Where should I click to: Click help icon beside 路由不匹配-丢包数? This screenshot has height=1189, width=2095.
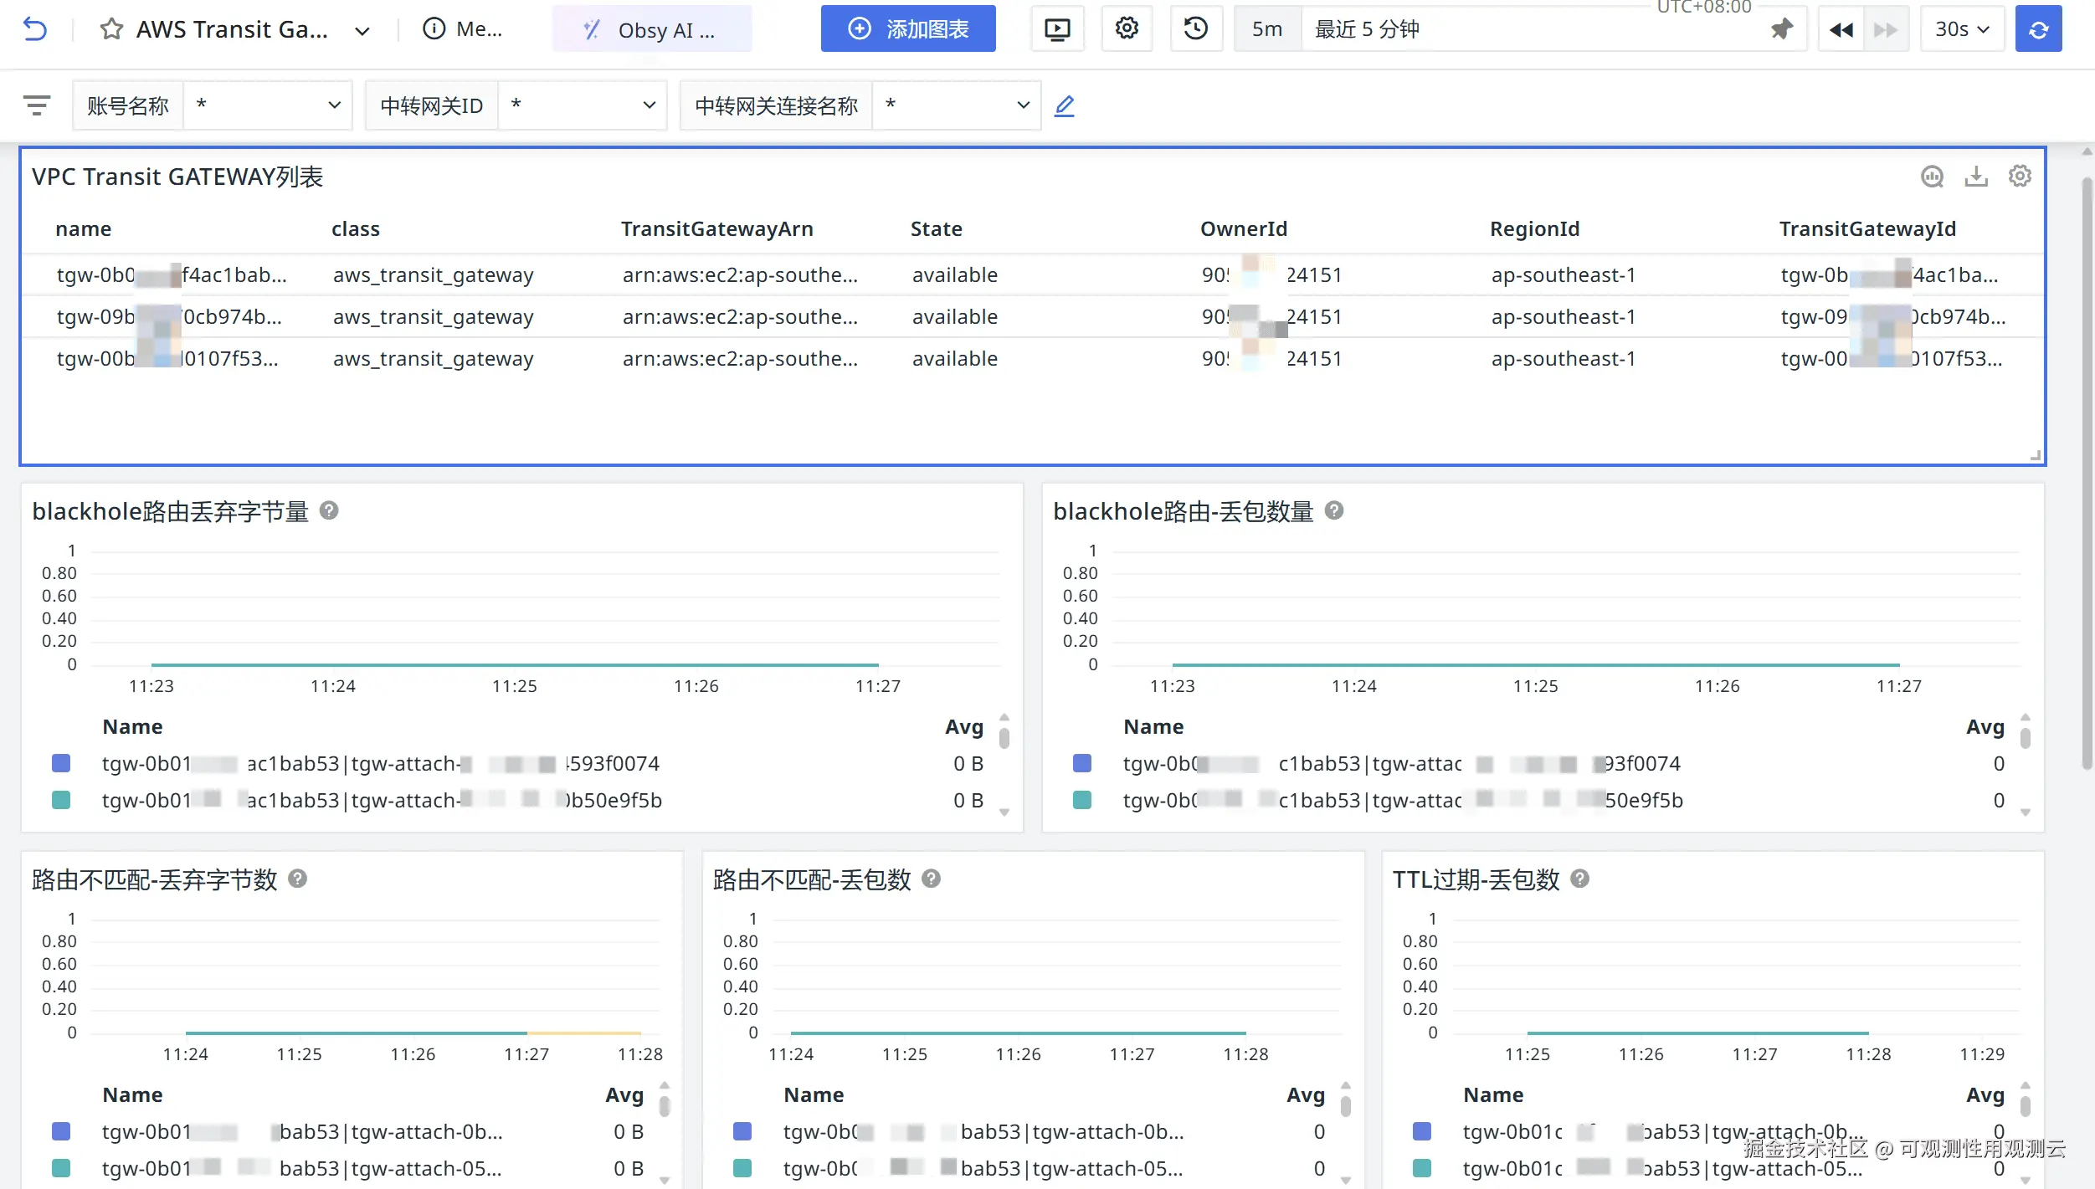coord(931,879)
